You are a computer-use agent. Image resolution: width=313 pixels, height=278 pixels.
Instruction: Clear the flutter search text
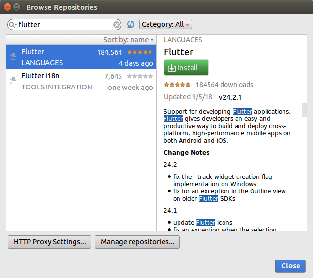click(x=117, y=25)
